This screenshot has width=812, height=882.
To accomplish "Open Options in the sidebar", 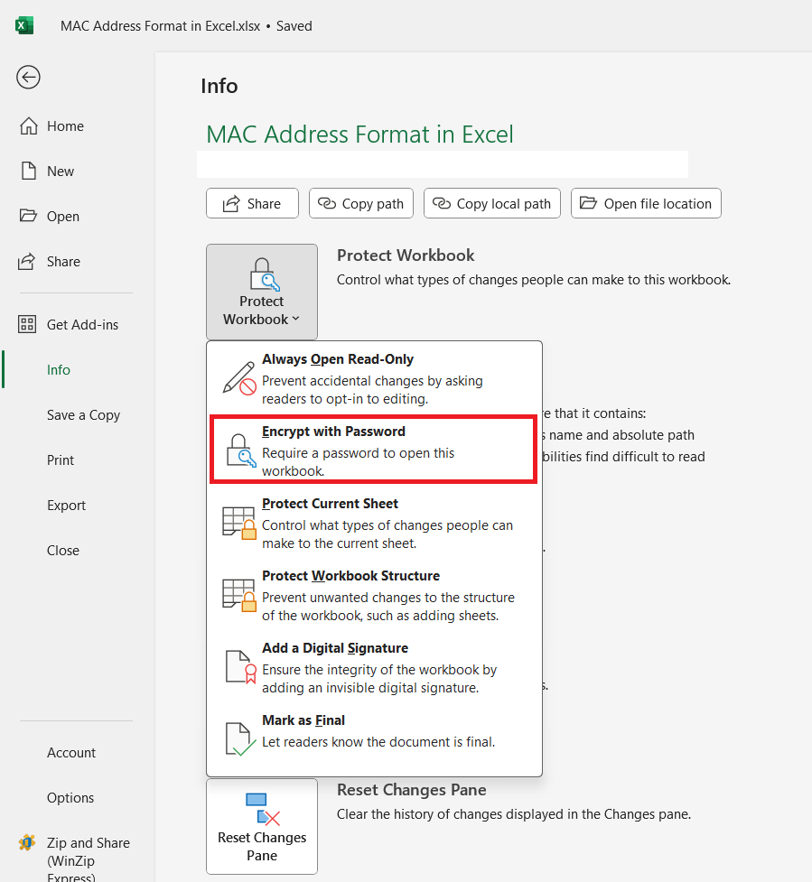I will point(70,798).
